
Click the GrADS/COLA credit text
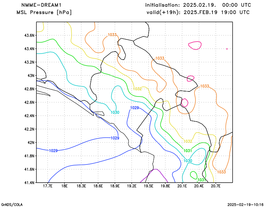click(x=12, y=205)
